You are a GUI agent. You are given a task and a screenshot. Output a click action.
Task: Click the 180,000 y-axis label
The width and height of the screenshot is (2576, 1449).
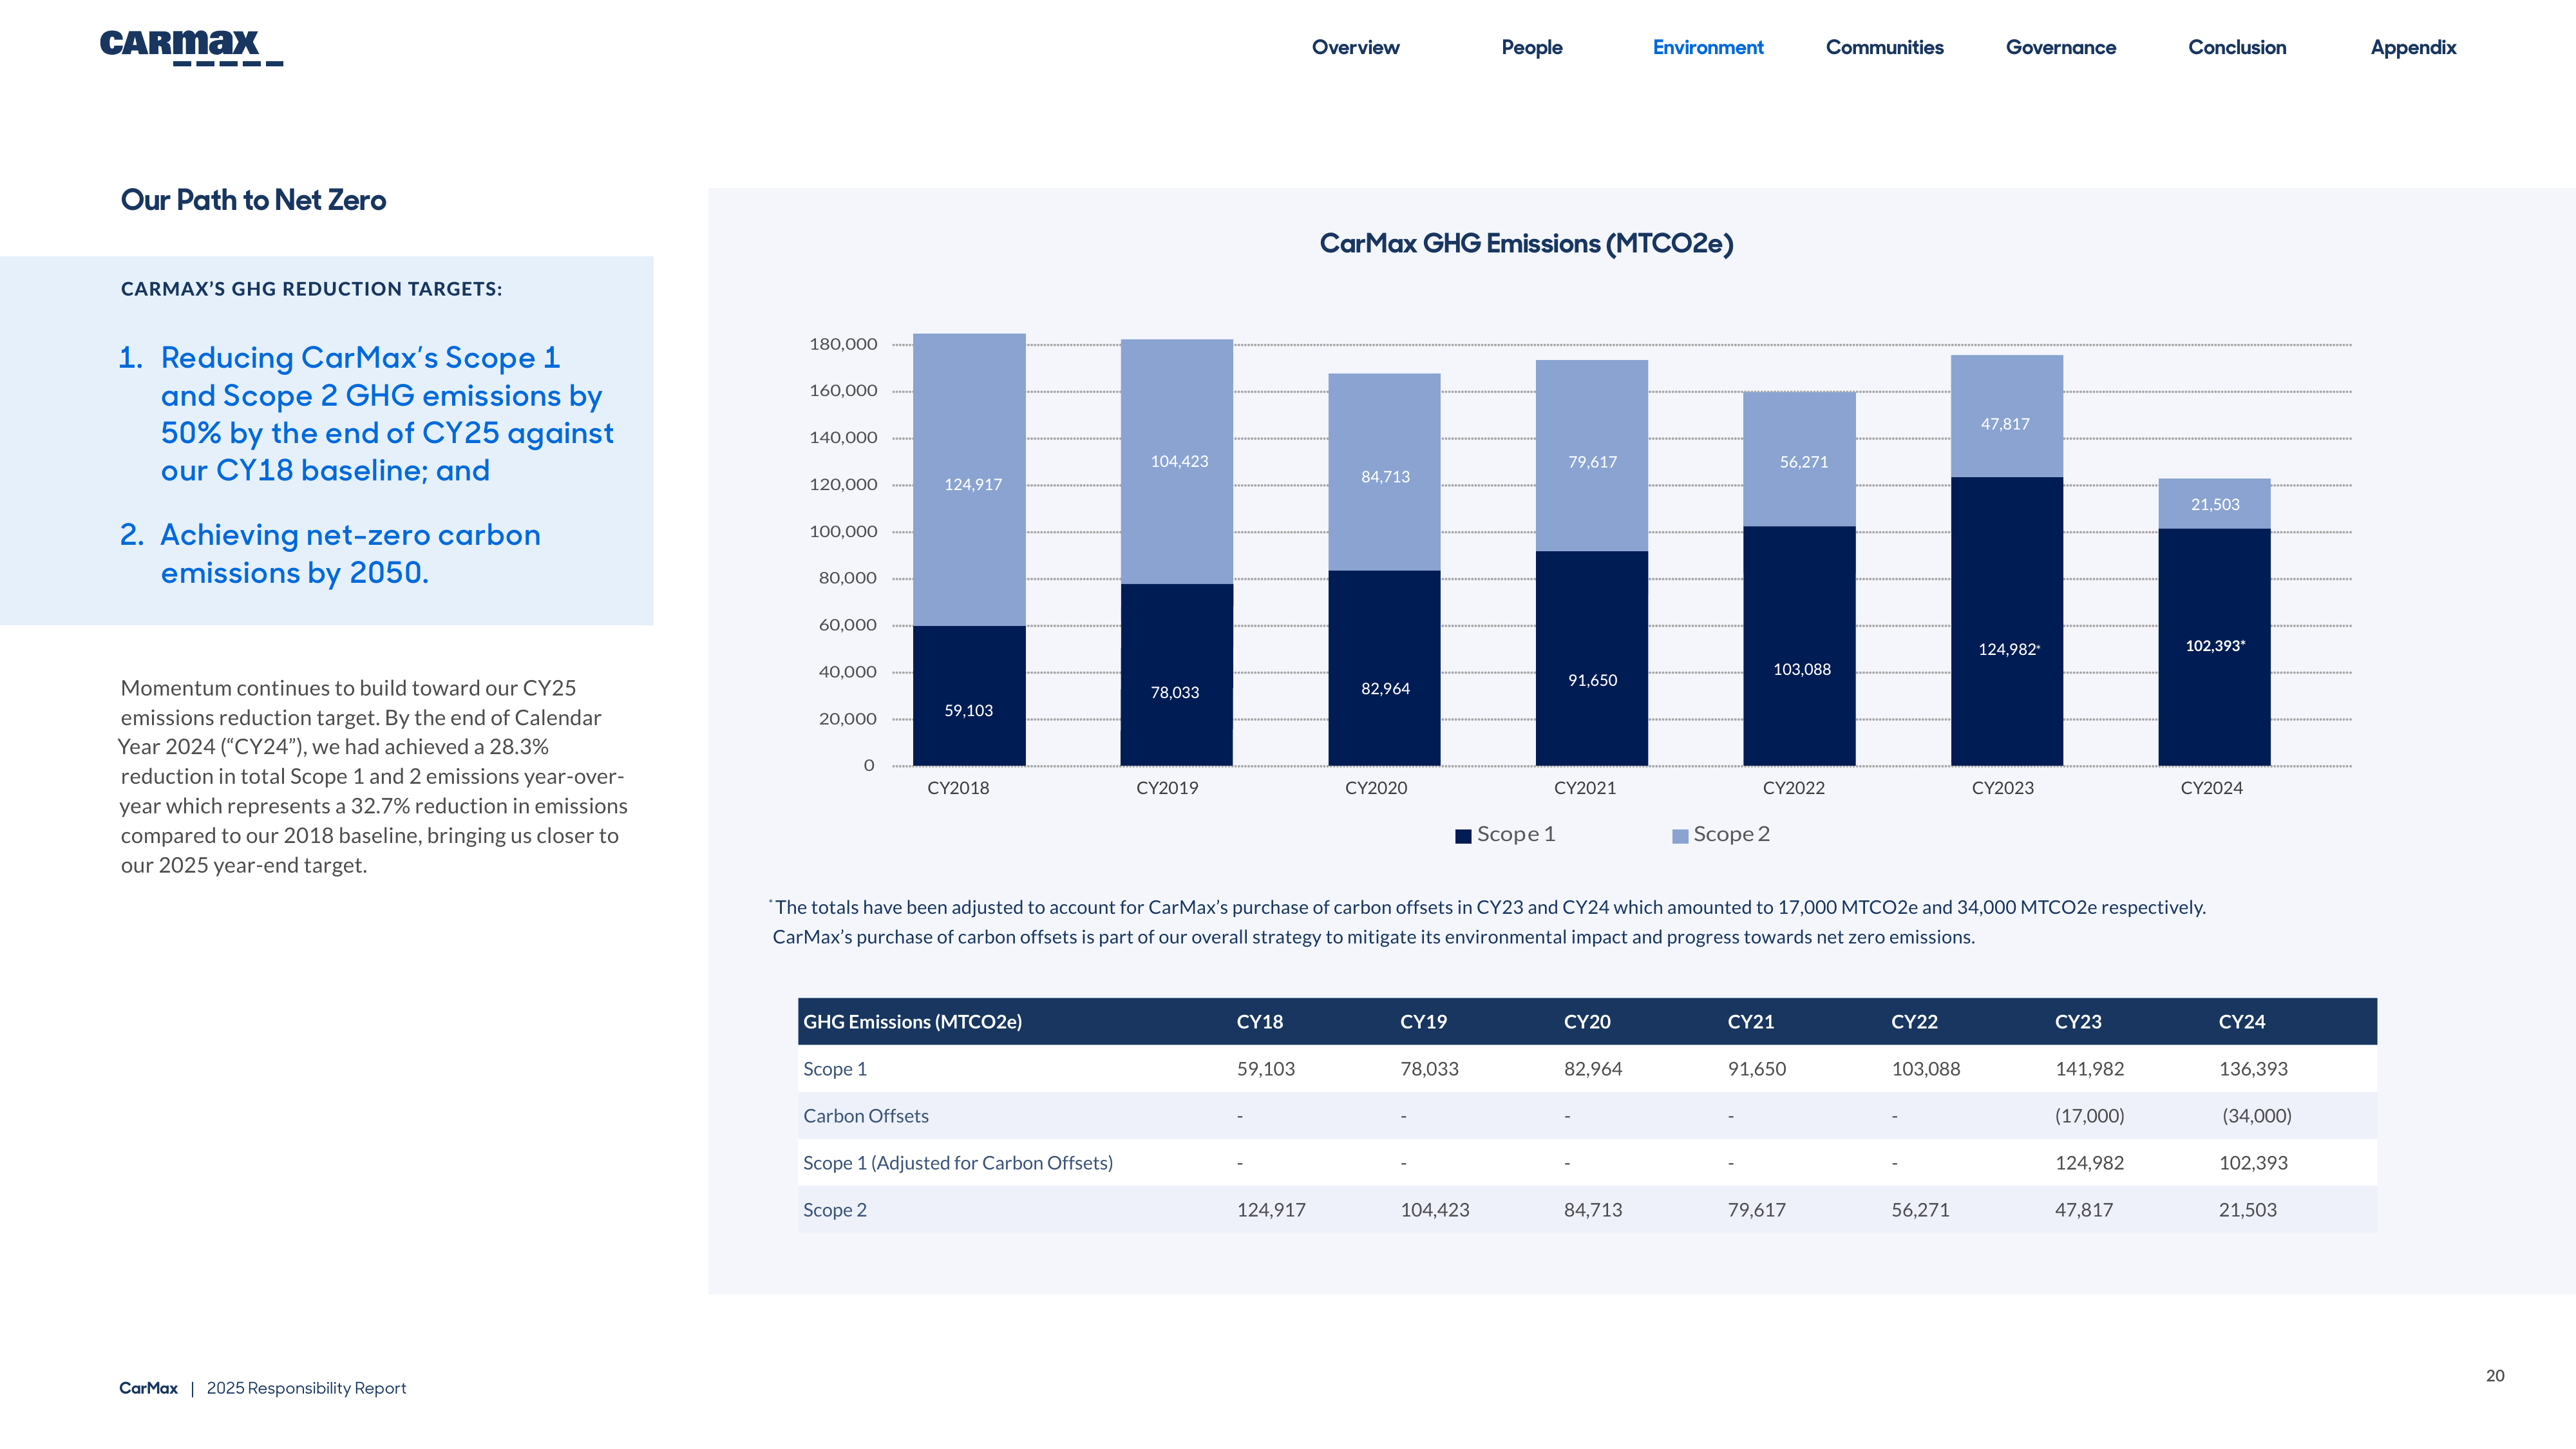pos(843,344)
